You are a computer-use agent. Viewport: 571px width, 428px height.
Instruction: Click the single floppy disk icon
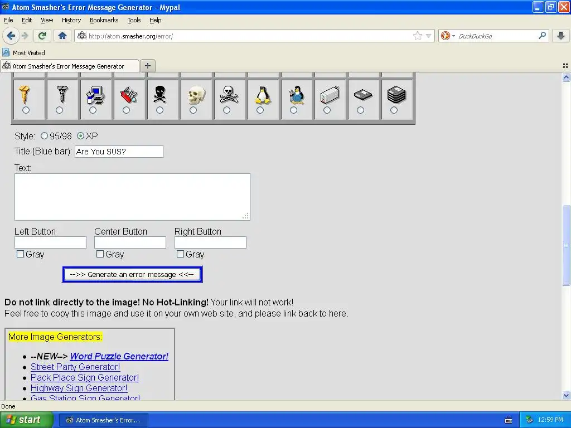click(x=363, y=95)
